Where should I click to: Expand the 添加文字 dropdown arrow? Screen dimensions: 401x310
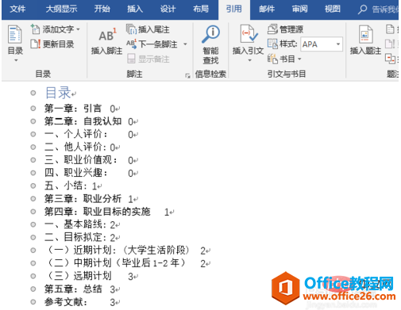coord(78,29)
